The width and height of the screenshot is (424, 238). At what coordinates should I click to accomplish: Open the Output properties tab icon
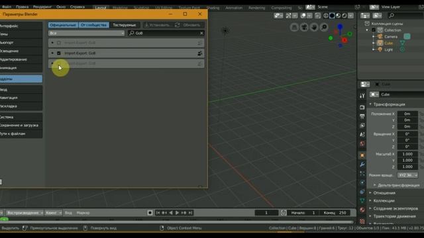(362, 116)
